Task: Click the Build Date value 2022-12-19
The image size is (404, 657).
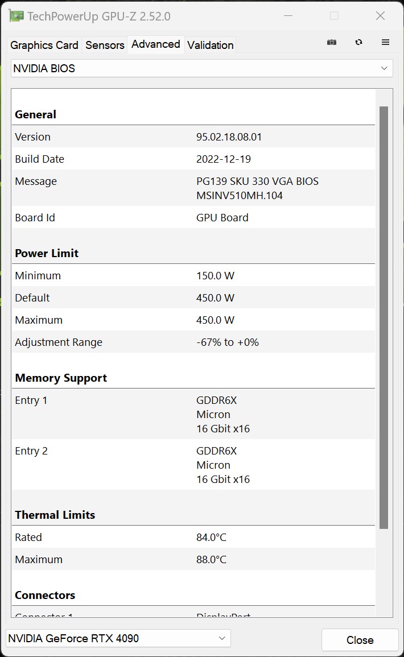Action: tap(224, 159)
